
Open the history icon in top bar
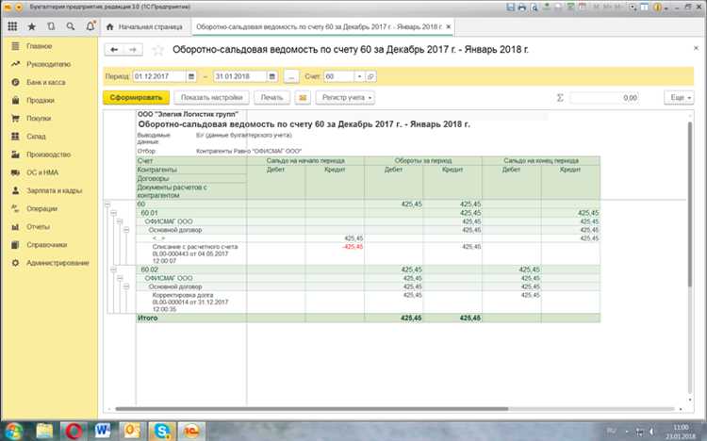[x=51, y=26]
